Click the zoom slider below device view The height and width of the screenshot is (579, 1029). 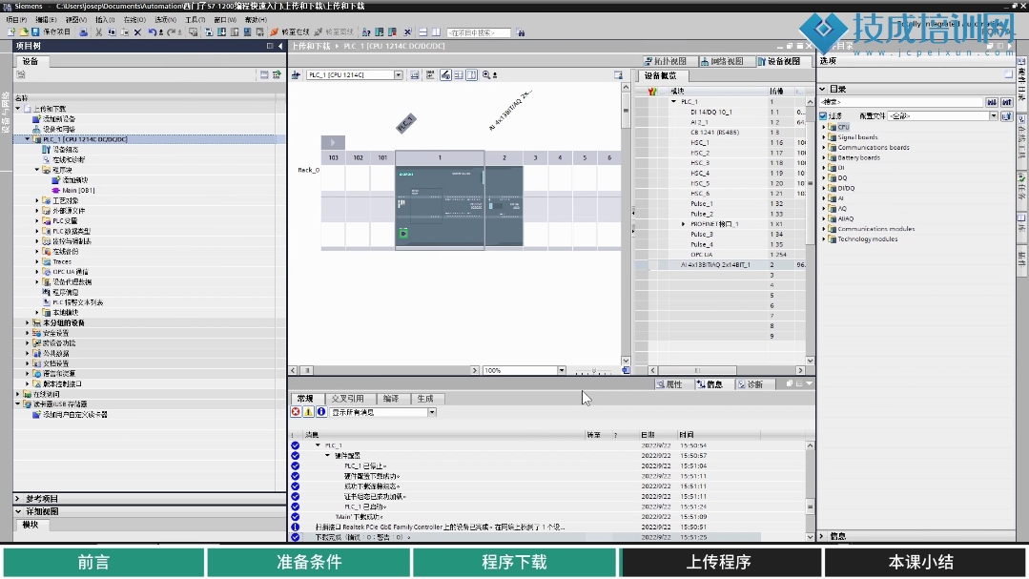point(594,371)
